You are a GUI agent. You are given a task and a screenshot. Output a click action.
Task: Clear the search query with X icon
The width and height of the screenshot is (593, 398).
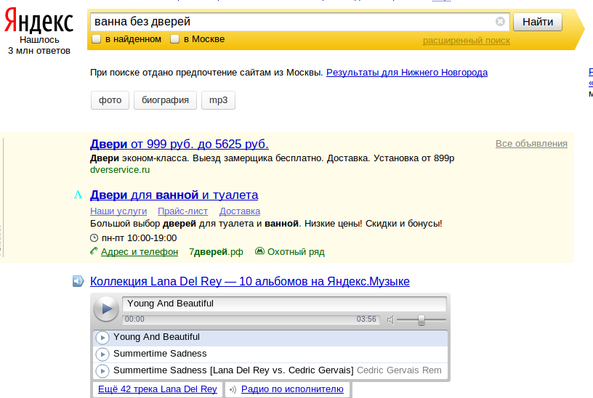pyautogui.click(x=500, y=22)
